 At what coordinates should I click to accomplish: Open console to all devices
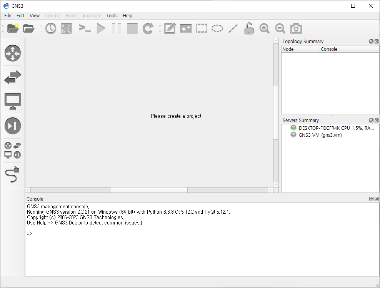point(85,28)
